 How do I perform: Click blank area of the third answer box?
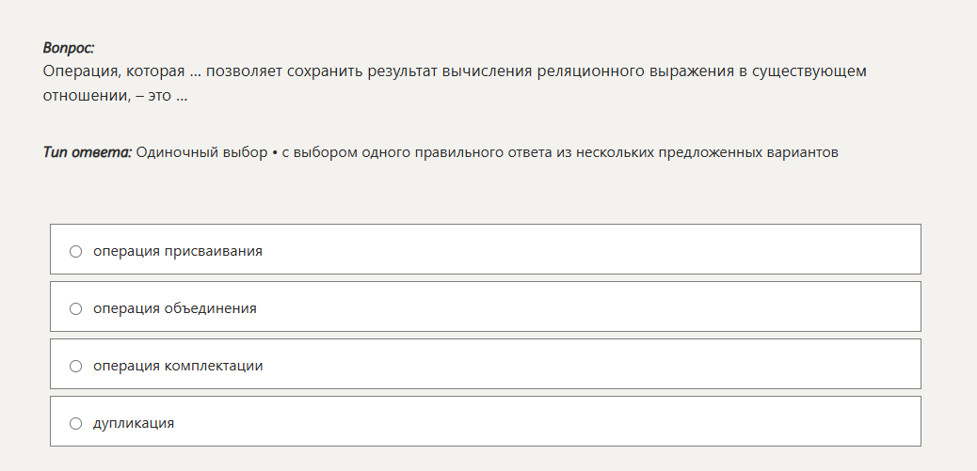click(584, 365)
